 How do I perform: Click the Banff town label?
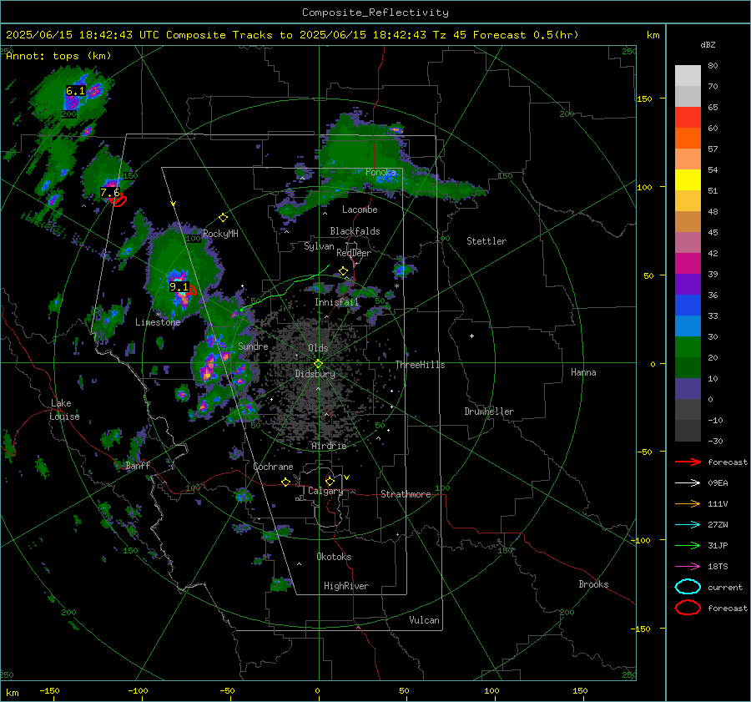click(x=138, y=466)
